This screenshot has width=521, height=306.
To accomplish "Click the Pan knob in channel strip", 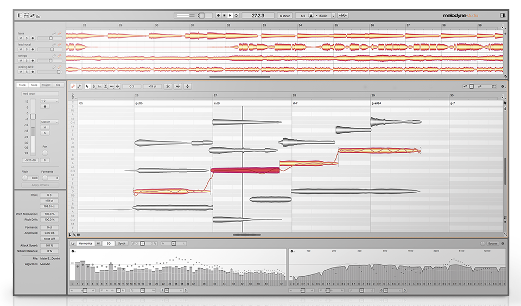I will point(46,153).
